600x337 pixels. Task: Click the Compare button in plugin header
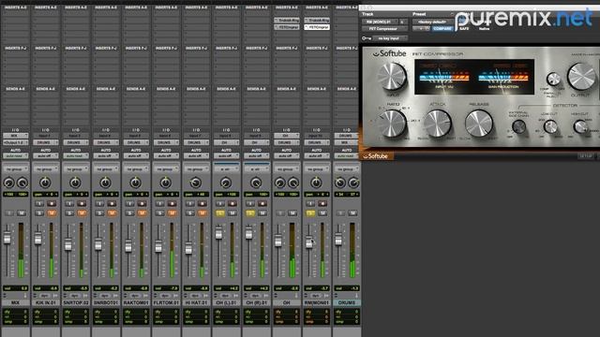[442, 29]
